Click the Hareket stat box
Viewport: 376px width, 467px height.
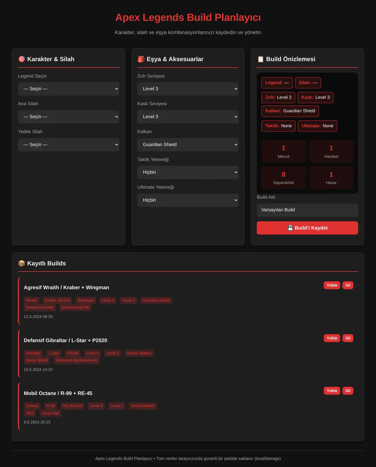[x=331, y=151]
